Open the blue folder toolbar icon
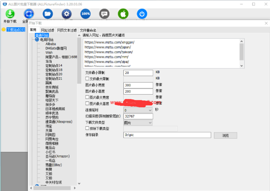 click(48, 14)
